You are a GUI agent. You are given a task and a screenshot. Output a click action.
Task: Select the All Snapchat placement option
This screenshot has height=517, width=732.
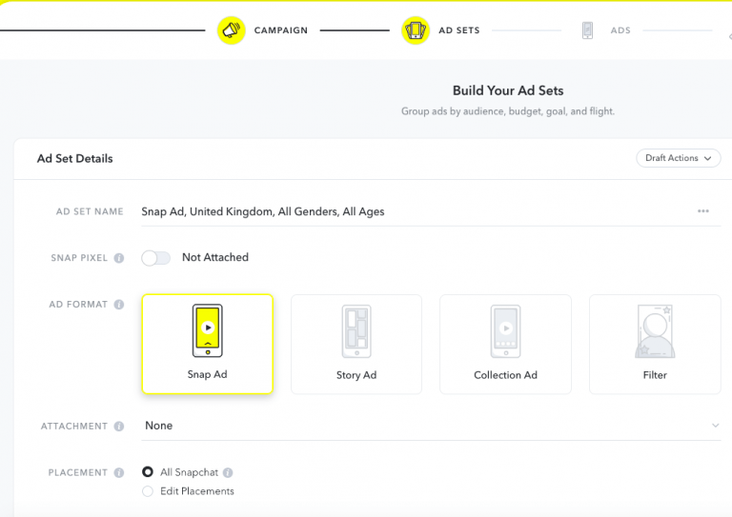tap(148, 472)
